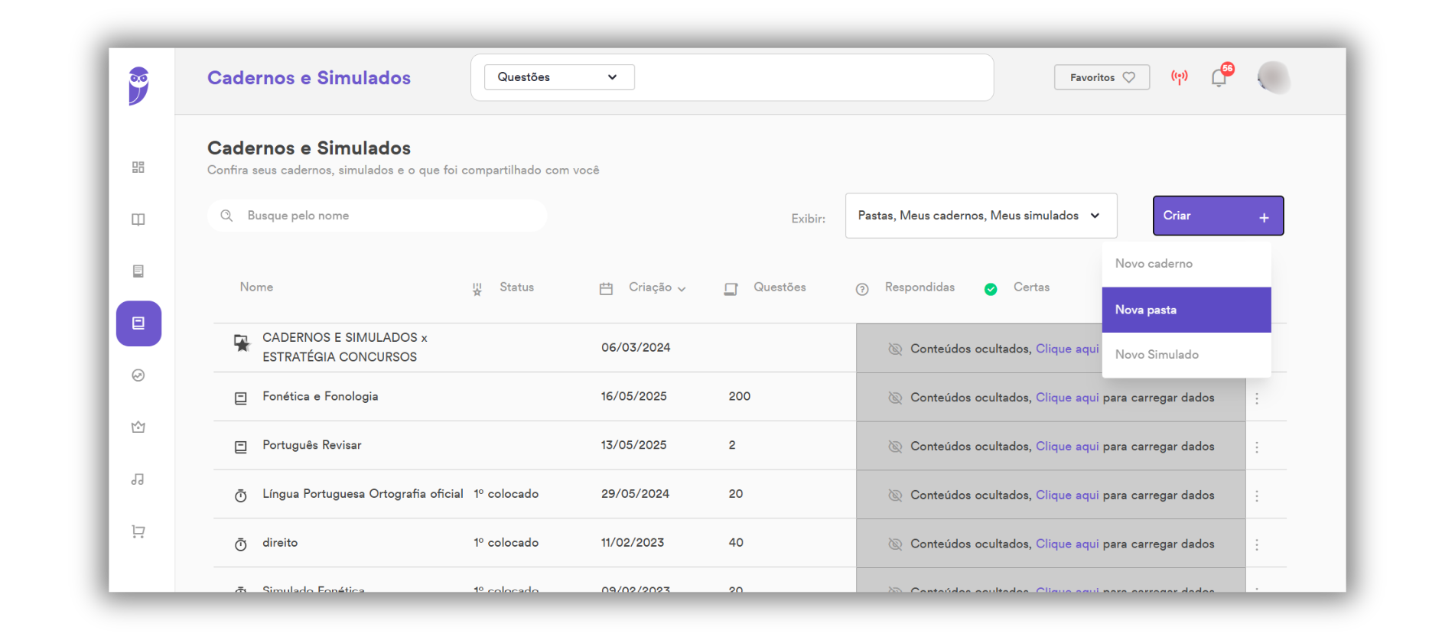The height and width of the screenshot is (640, 1455).
Task: Select Nova pasta from the menu
Action: pyautogui.click(x=1186, y=310)
